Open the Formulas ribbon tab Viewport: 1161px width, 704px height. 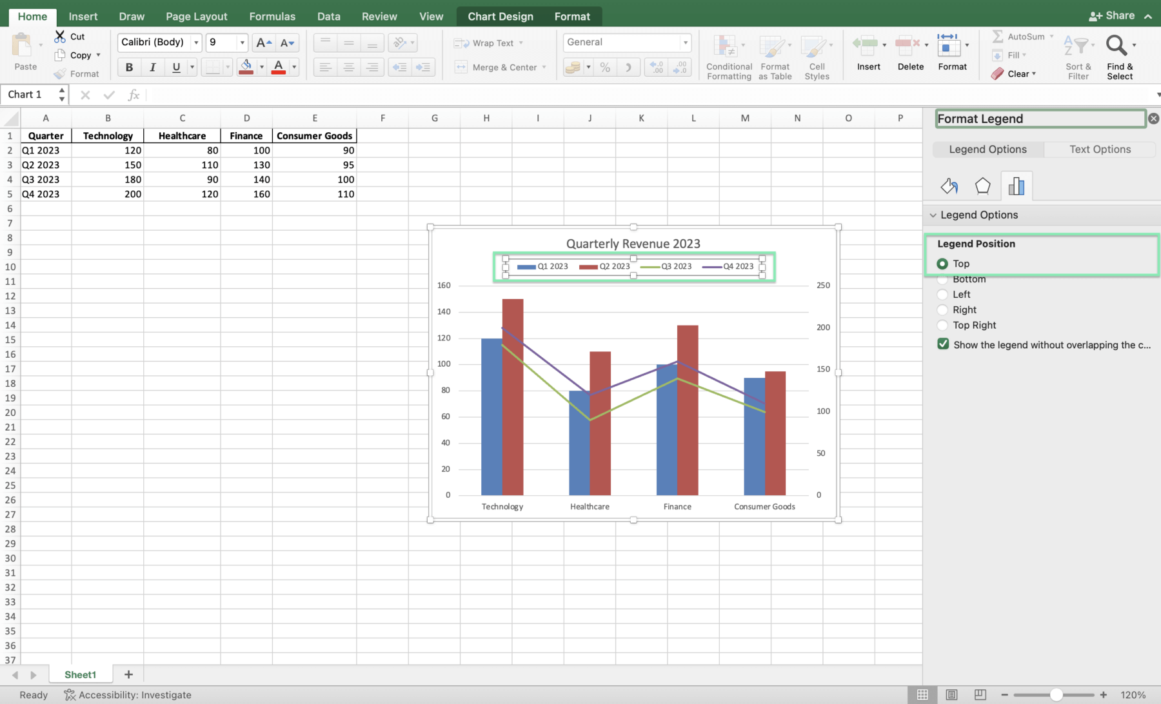click(x=272, y=17)
